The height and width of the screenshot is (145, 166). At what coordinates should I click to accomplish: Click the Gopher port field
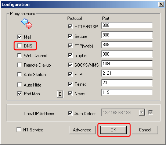[127, 54]
